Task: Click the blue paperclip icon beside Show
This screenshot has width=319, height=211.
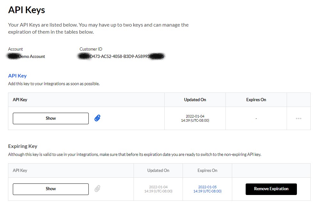Action: click(x=97, y=118)
